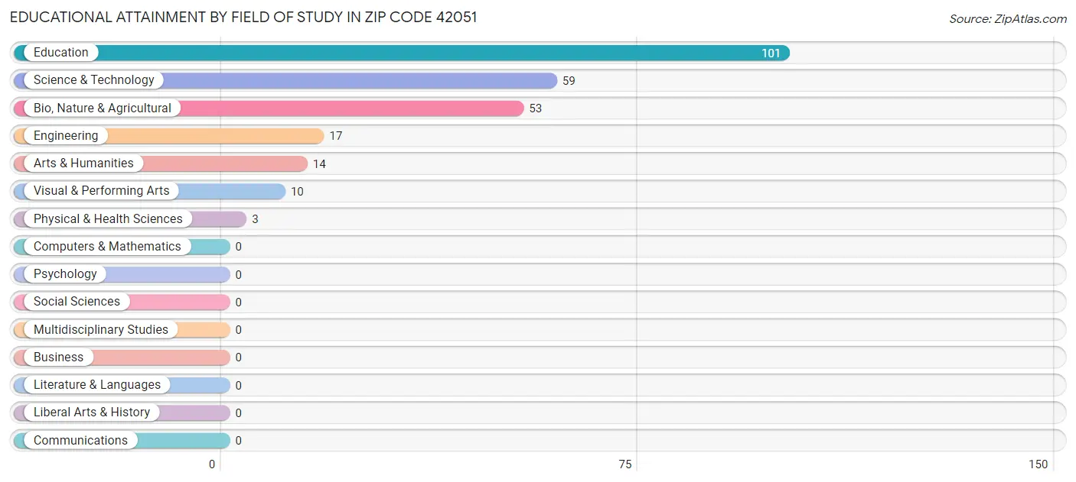Click the value 53 beside Bio, Nature bar
This screenshot has height=482, width=1076.
[x=536, y=108]
